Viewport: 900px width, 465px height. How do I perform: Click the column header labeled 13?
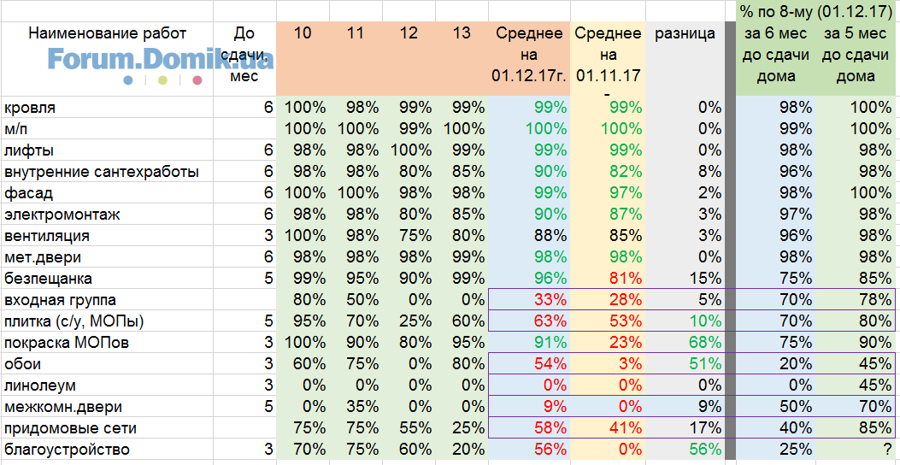click(x=461, y=34)
